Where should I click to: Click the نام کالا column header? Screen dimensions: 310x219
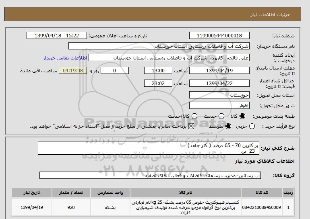186,193
